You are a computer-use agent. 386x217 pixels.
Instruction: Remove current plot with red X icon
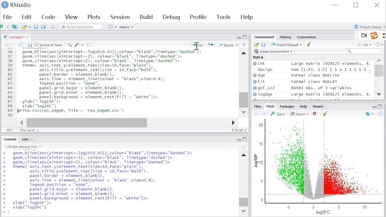pos(315,114)
